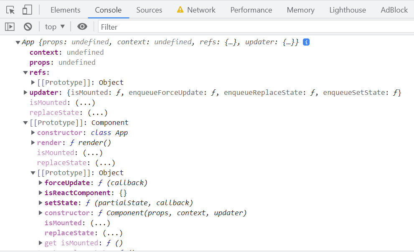The height and width of the screenshot is (252, 414).
Task: Open the top context dropdown
Action: click(55, 27)
